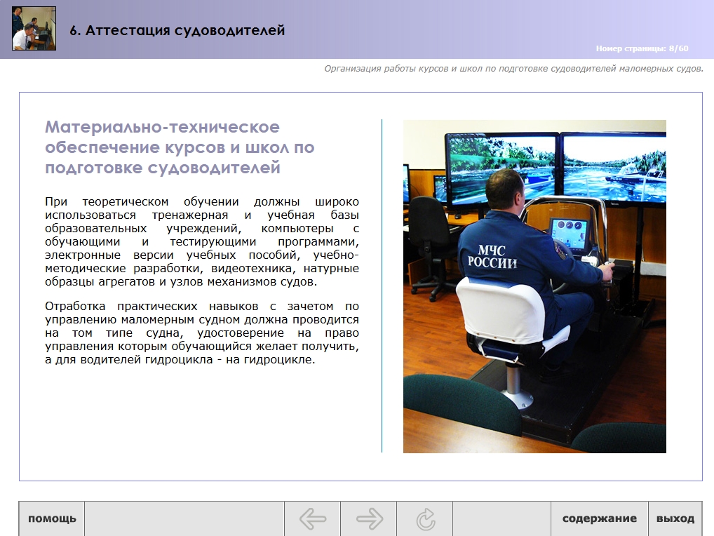This screenshot has width=714, height=536.
Task: Open the помощь help button
Action: (52, 518)
